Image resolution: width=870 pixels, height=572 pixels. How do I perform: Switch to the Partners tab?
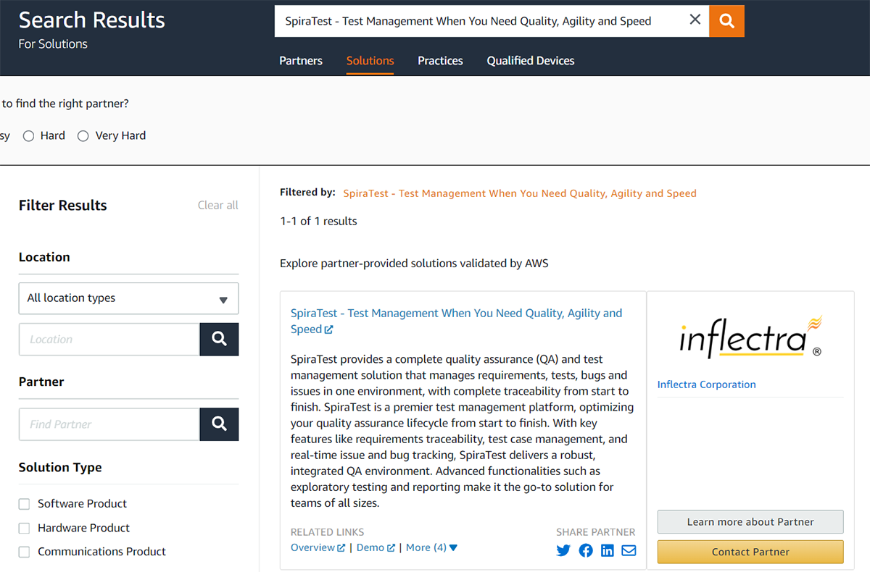[x=301, y=61]
